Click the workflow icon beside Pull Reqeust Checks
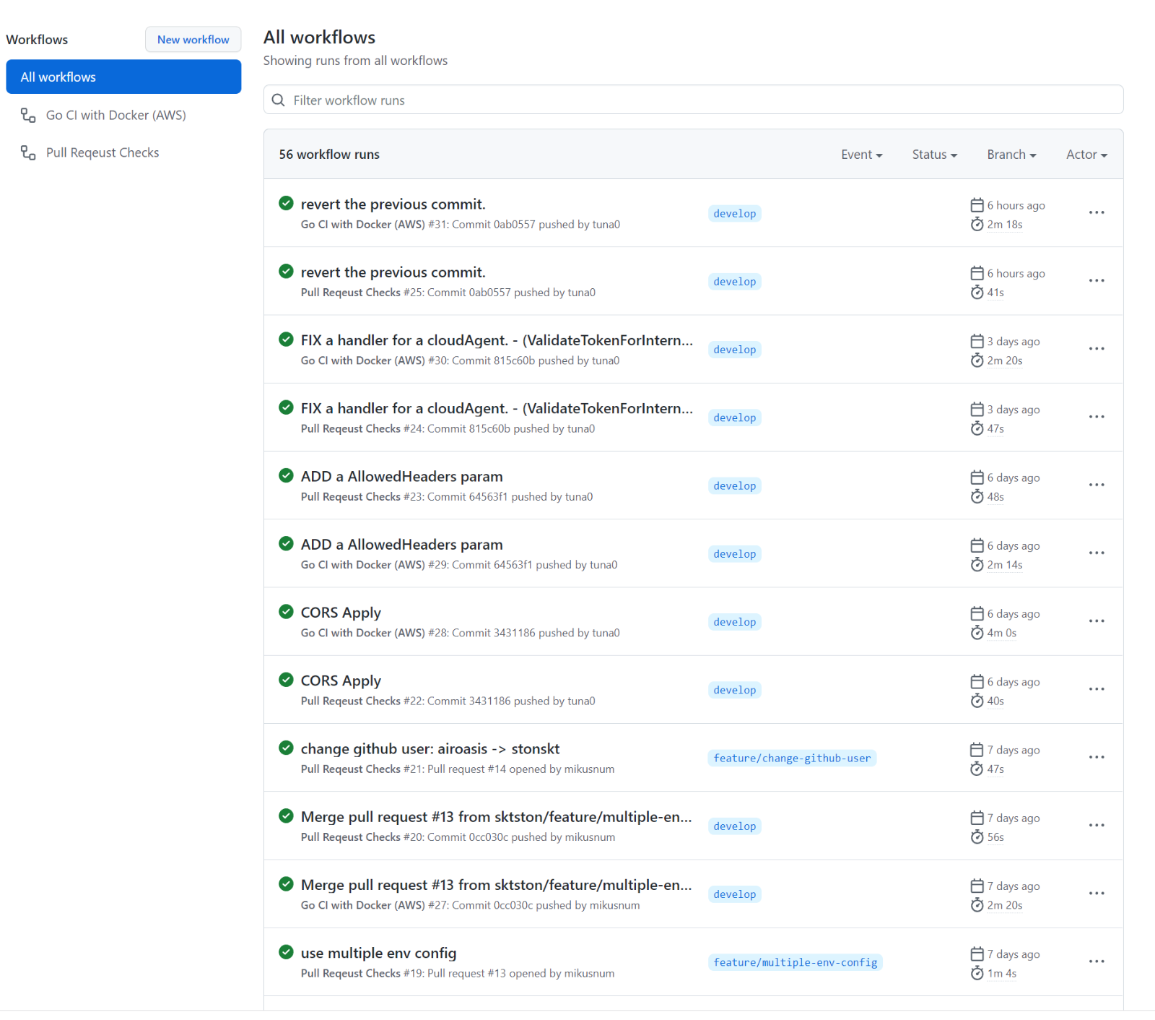The height and width of the screenshot is (1020, 1155). (x=28, y=153)
